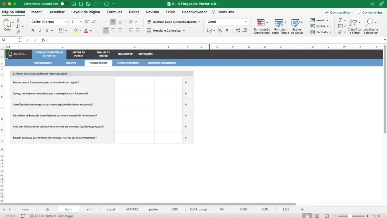Click the Cut scissors icon
Screen dimensions: 387x218
[x=18, y=21]
